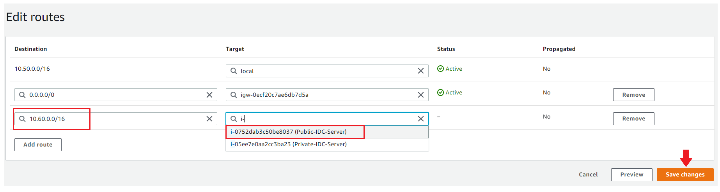Viewport: 720px width, 192px height.
Task: Click the Active status icon for 0.0.0.0/0 route
Action: 440,93
